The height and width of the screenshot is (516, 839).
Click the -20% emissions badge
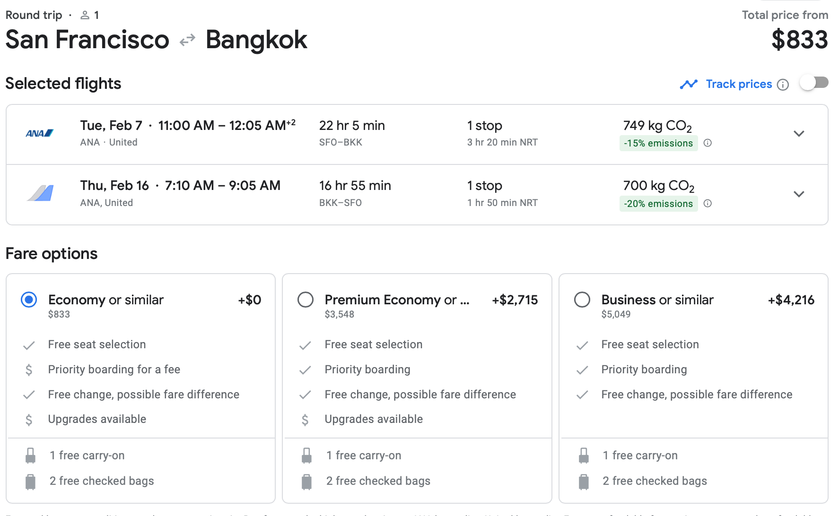(x=658, y=204)
